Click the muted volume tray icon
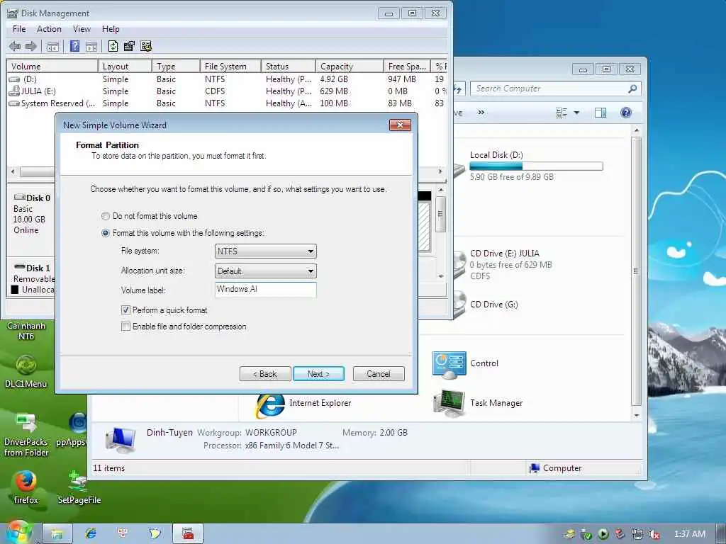 [x=654, y=534]
